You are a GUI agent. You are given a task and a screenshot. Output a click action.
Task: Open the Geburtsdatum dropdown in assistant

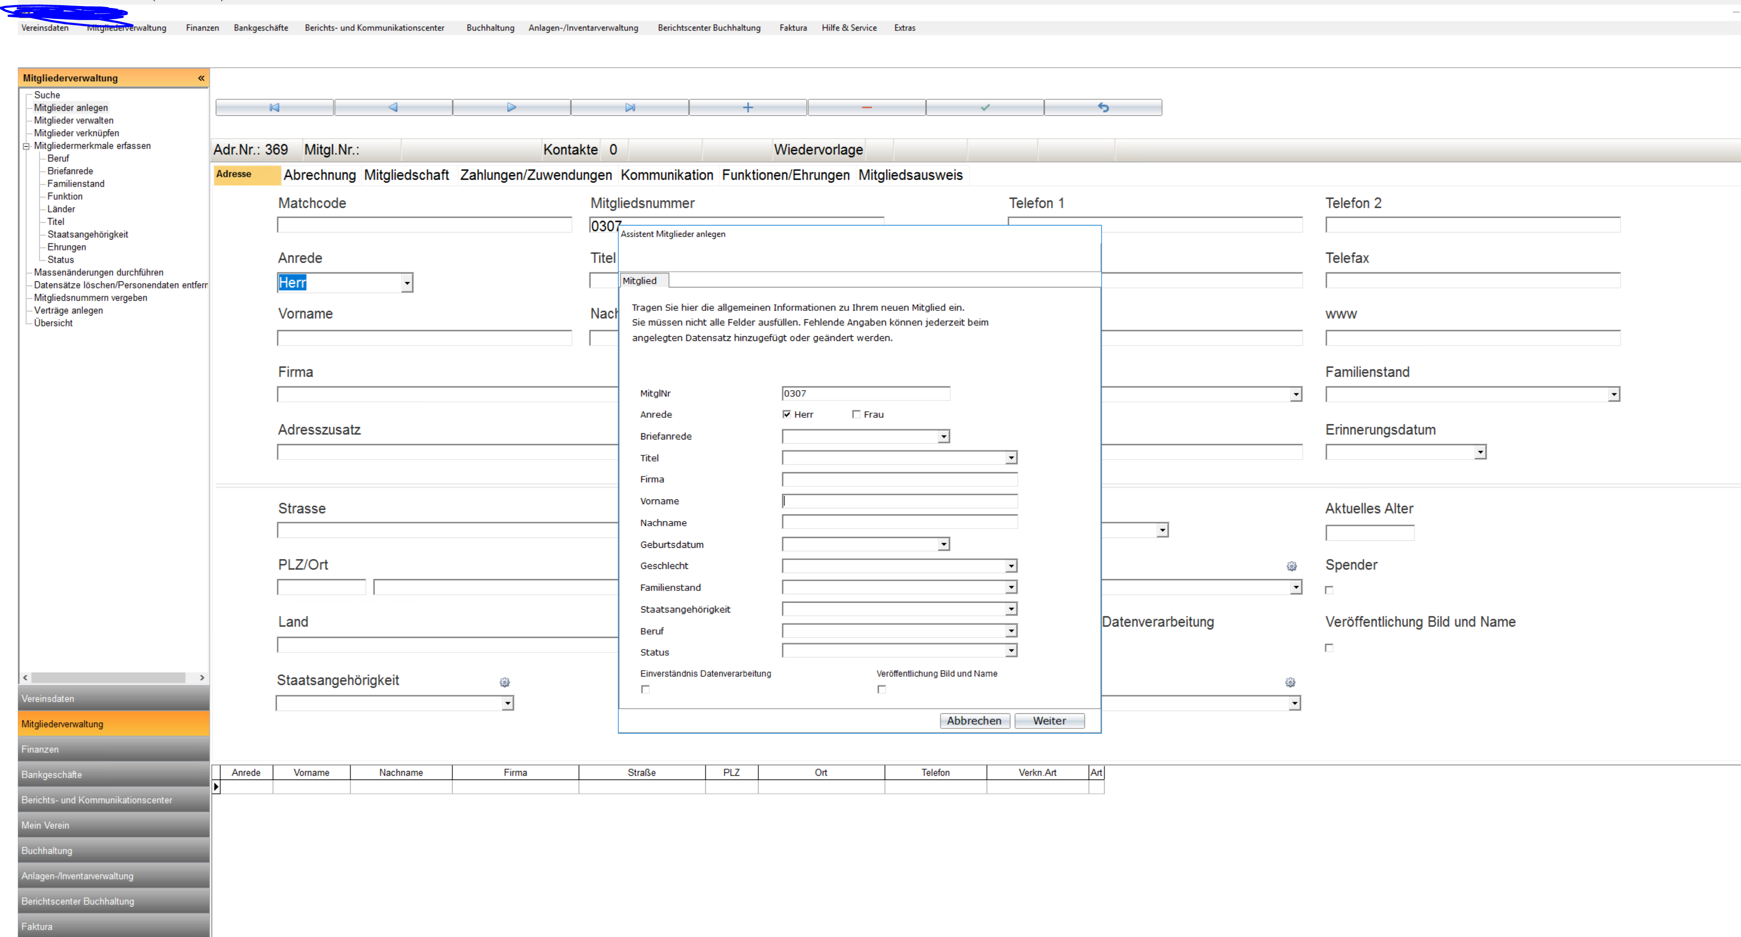943,544
